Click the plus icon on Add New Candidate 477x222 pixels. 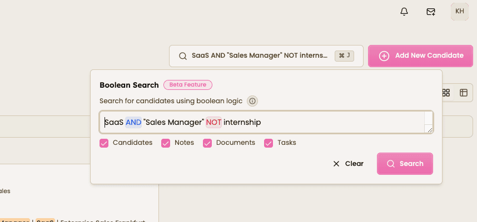tap(384, 56)
